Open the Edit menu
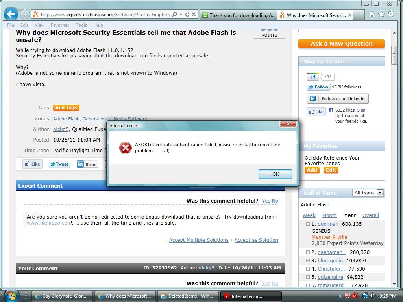 [24, 25]
